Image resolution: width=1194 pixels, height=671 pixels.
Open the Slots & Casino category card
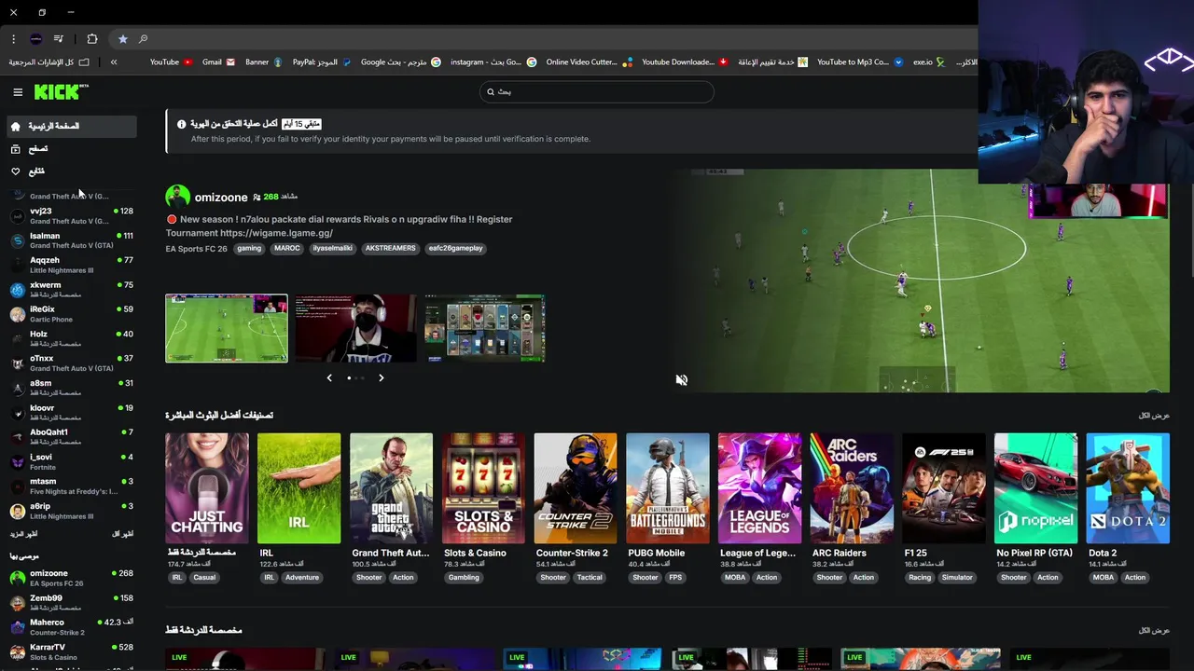pyautogui.click(x=483, y=487)
